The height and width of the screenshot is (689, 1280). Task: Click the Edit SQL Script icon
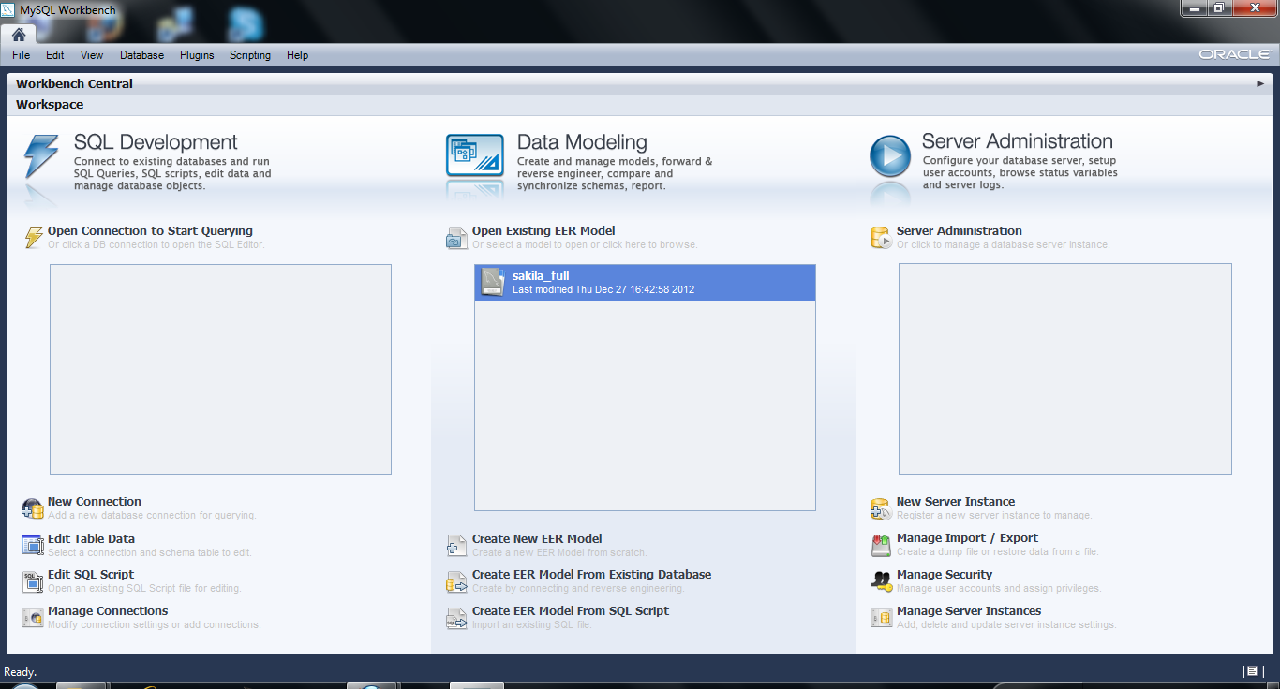coord(33,581)
